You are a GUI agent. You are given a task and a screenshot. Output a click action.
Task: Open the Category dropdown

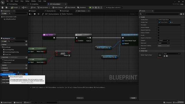pos(164,40)
